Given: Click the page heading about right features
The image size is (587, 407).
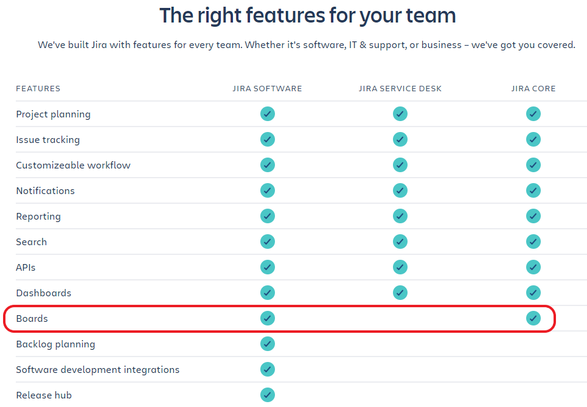Looking at the screenshot, I should (307, 16).
